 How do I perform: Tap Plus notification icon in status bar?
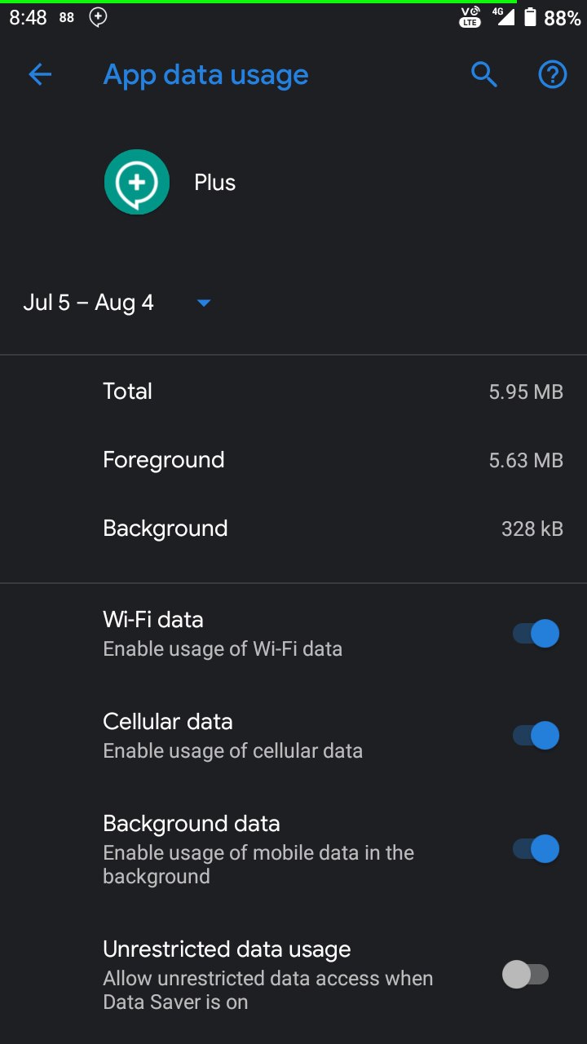tap(99, 17)
